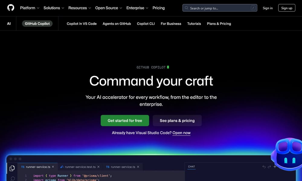Screen dimensions: 302x181
Task: Click the TS icon on the runner-service.ts tab
Action: [x=22, y=167]
